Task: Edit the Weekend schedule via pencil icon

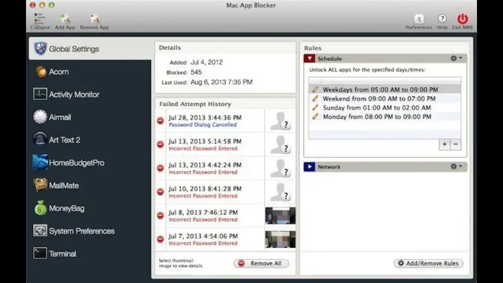Action: pyautogui.click(x=315, y=98)
